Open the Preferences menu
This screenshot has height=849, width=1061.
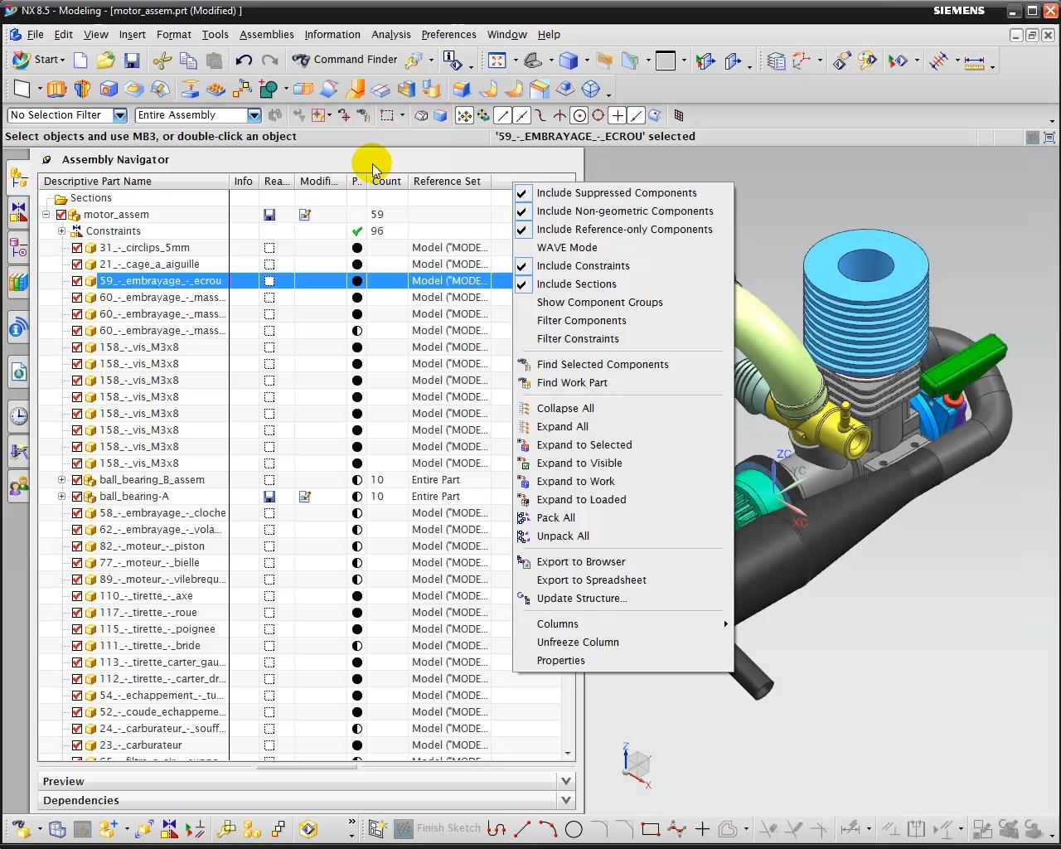point(448,35)
